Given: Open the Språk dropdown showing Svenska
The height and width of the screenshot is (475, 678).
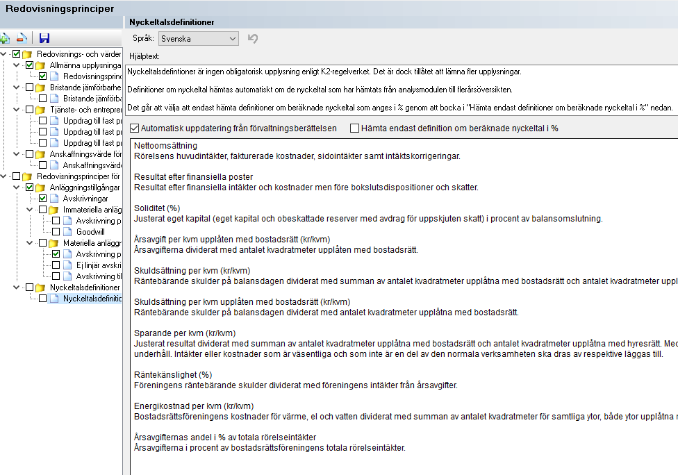Looking at the screenshot, I should [x=199, y=38].
